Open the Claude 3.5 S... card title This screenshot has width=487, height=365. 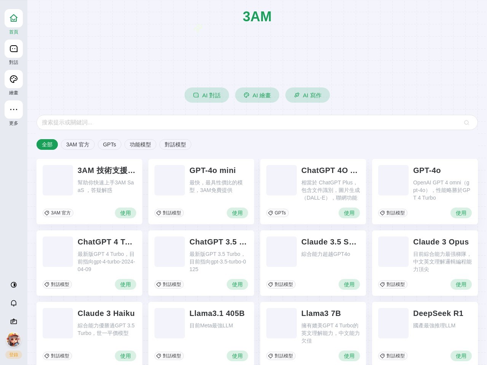[329, 242]
